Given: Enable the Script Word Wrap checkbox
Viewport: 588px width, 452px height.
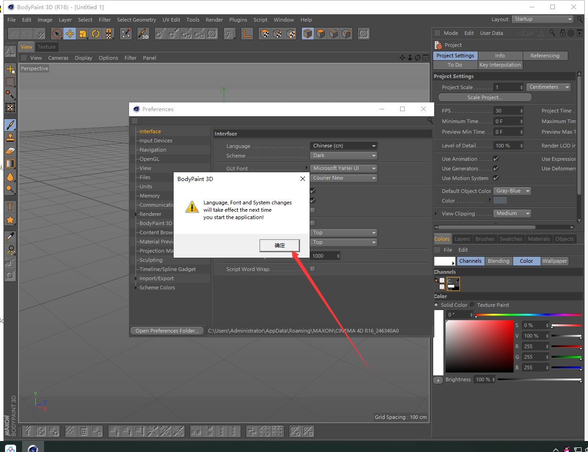Looking at the screenshot, I should pos(313,269).
